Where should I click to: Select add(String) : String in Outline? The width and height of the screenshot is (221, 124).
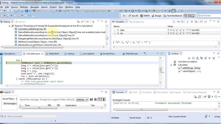tap(191, 68)
